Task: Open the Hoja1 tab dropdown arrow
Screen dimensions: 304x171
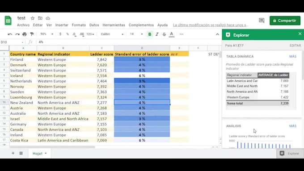Action: point(46,154)
